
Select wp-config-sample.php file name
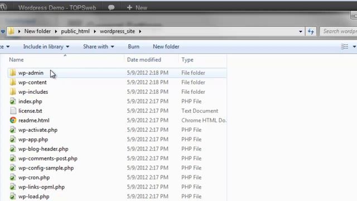[x=46, y=168]
